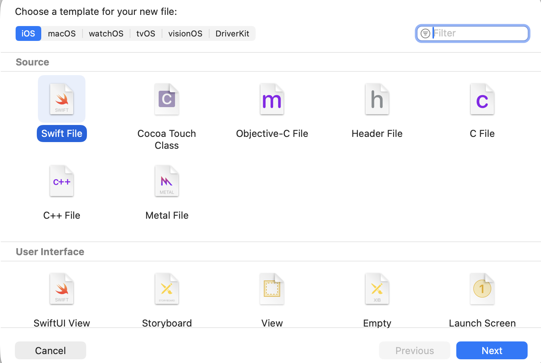The height and width of the screenshot is (363, 541).
Task: Click the 'User Interface' section header
Action: click(50, 252)
